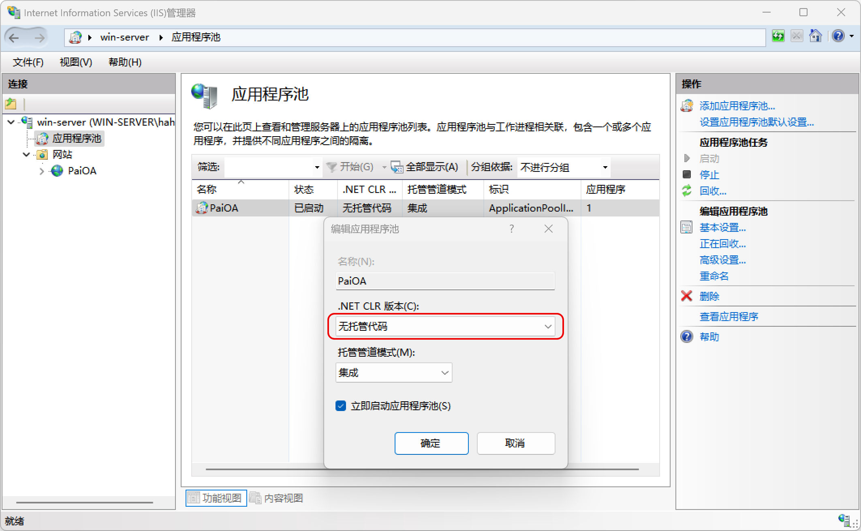
Task: Open the .NET CLR version dropdown
Action: (x=445, y=326)
